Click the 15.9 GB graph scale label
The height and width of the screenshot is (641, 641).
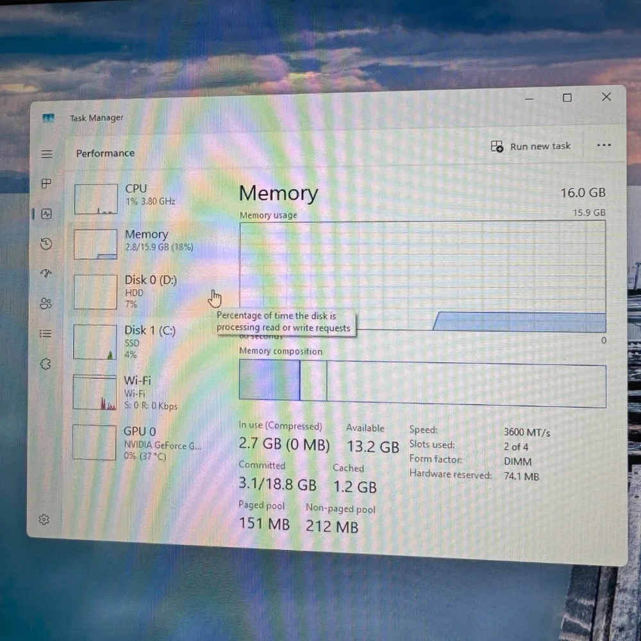pos(588,213)
